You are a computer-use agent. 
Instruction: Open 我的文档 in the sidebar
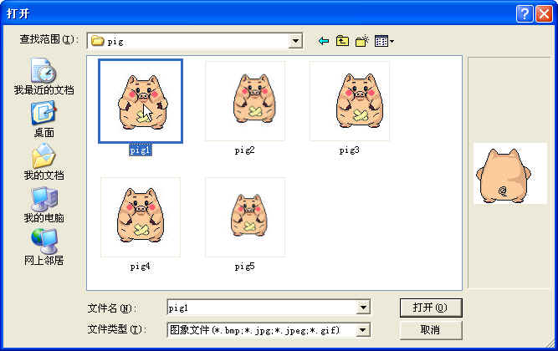(x=44, y=162)
